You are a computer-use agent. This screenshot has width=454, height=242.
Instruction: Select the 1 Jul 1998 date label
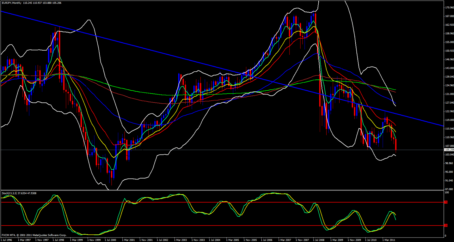pos(58,240)
